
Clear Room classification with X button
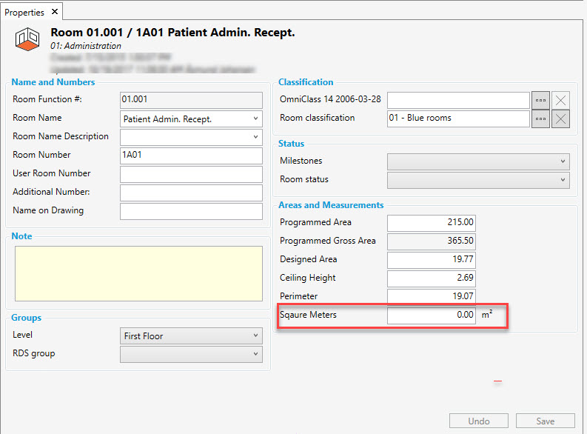[x=561, y=118]
